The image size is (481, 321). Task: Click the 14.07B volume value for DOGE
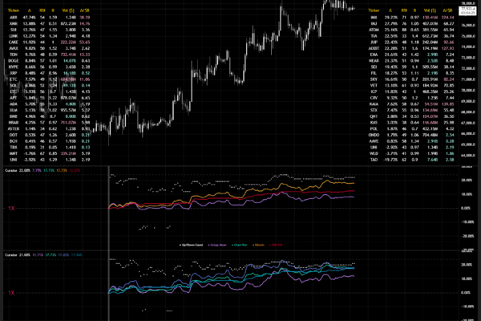(x=70, y=61)
